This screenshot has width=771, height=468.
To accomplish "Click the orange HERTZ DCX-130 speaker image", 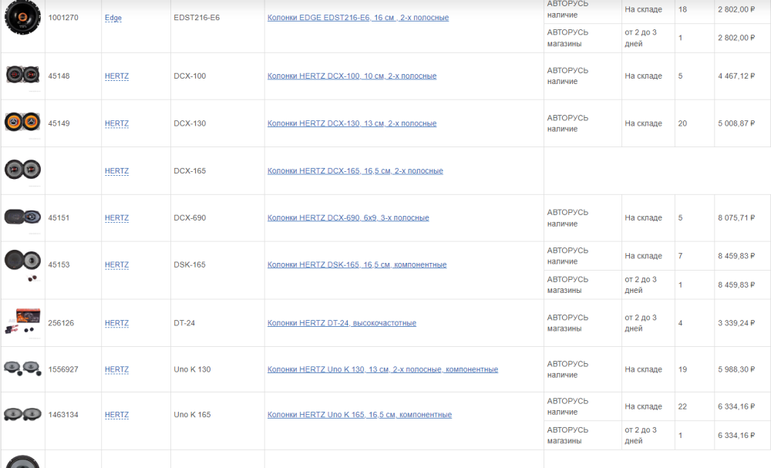I will pyautogui.click(x=22, y=122).
